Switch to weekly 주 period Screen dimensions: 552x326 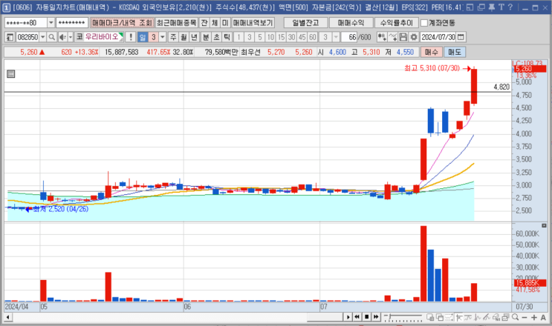click(x=173, y=37)
